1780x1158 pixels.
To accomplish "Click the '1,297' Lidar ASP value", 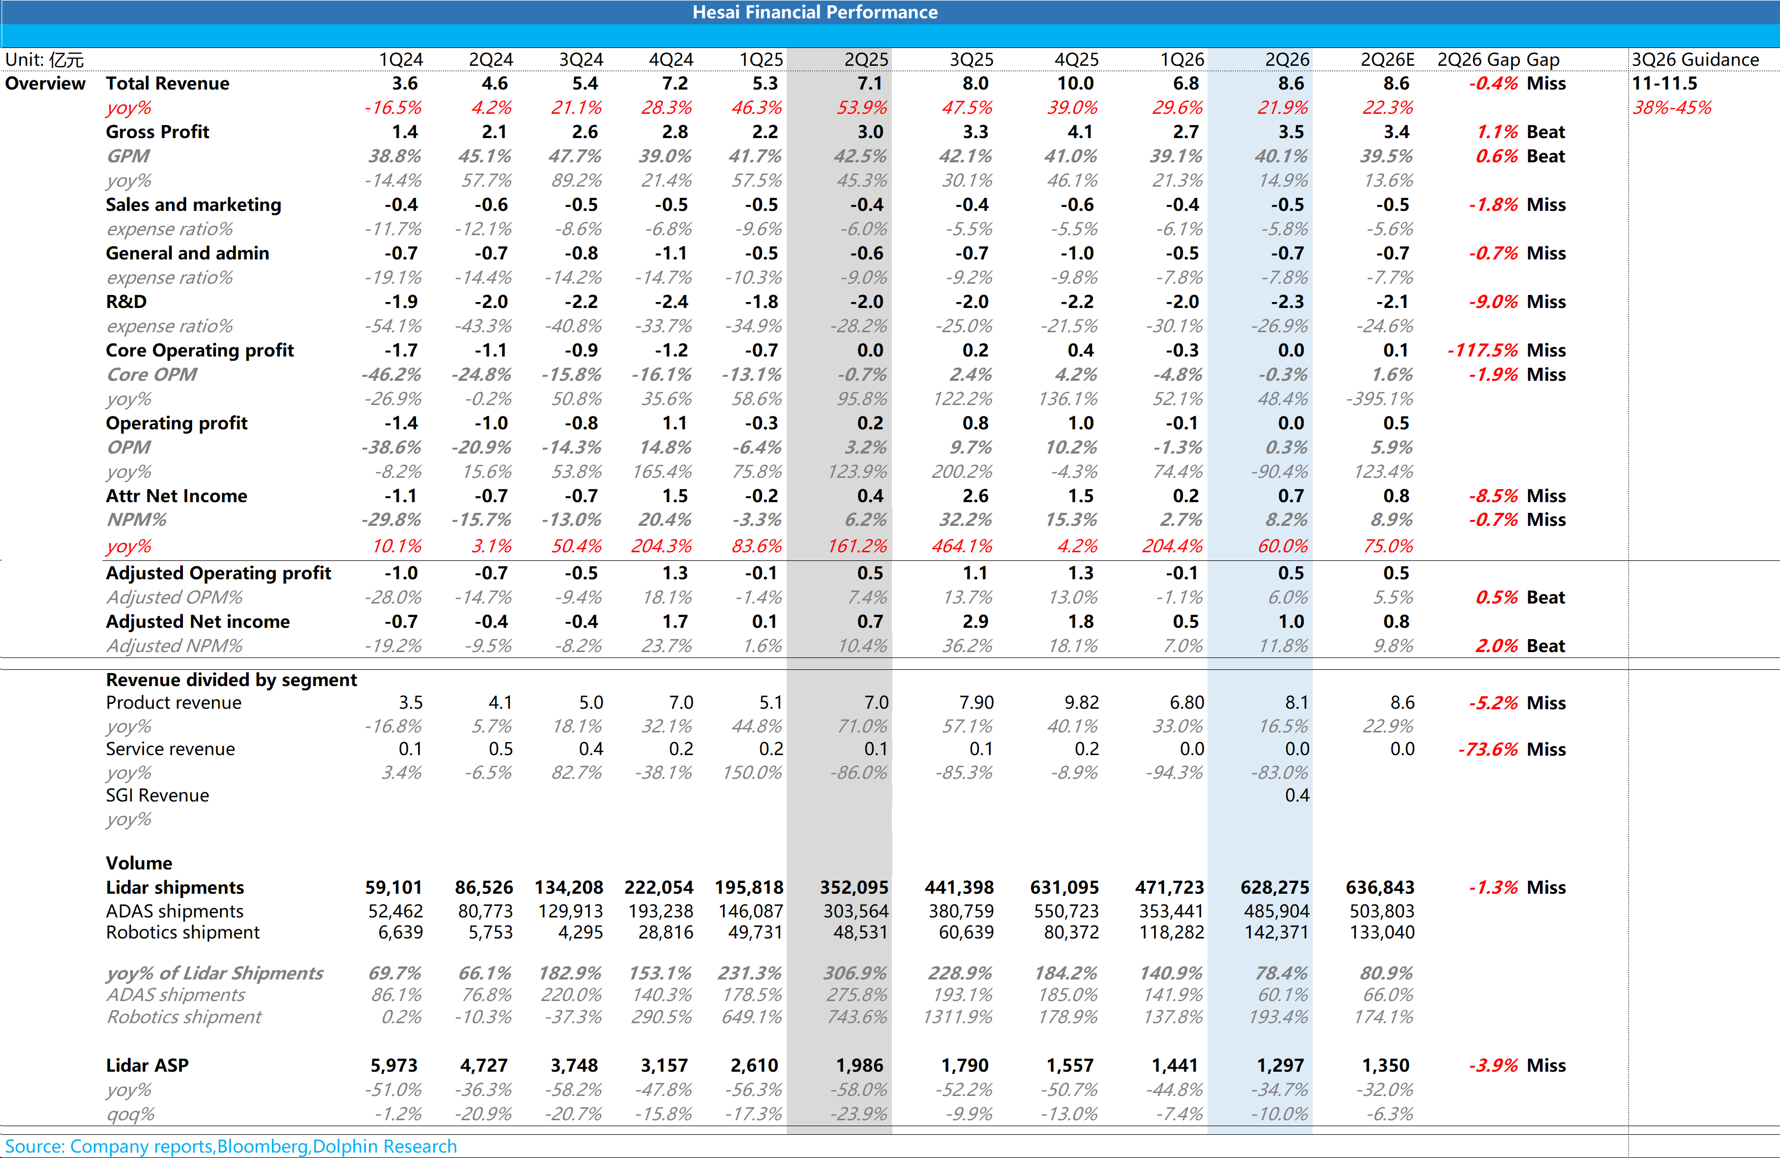I will pos(1280,1065).
